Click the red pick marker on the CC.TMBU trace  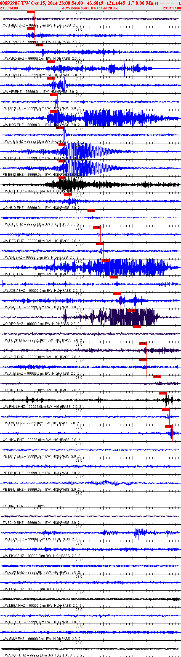(31, 12)
